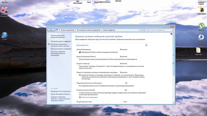
Task: Click the magnifier icon in the search box
Action: pyautogui.click(x=173, y=30)
